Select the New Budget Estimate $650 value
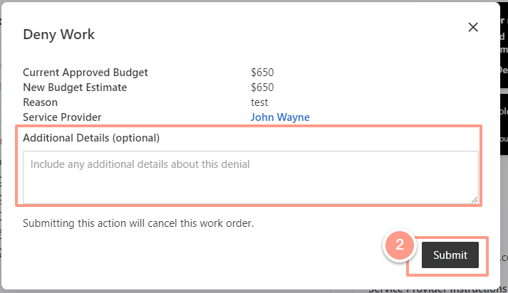 262,87
